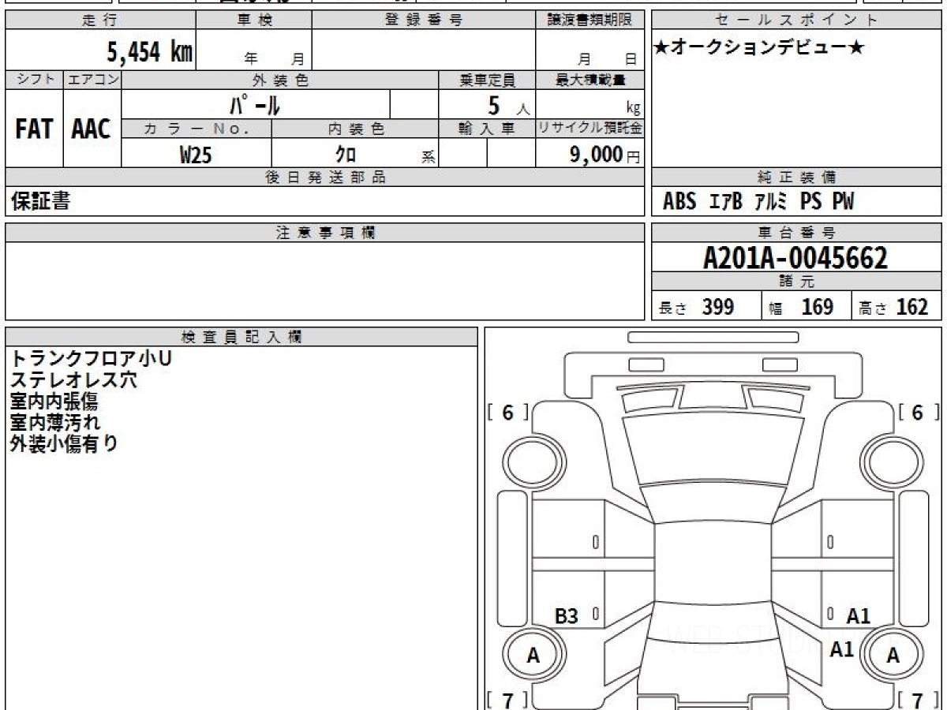This screenshot has width=947, height=710.
Task: Click the パール exterior color value
Action: click(x=255, y=104)
